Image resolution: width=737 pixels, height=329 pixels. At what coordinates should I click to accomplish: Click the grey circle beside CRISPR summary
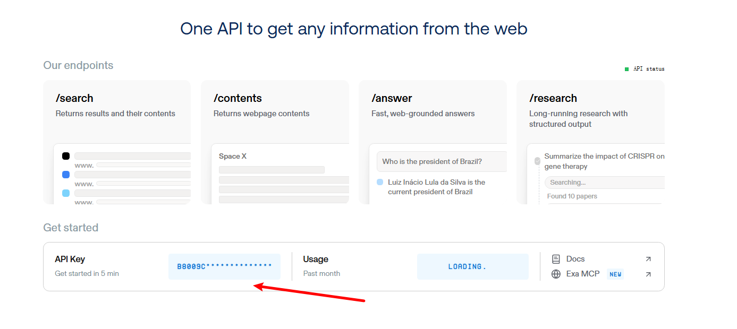coord(537,160)
